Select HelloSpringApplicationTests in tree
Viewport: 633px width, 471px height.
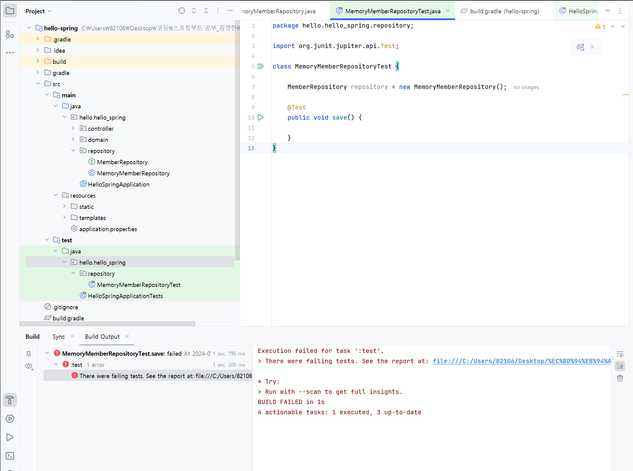(x=125, y=296)
